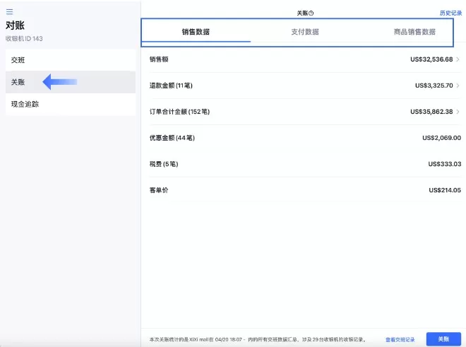The width and height of the screenshot is (466, 347).
Task: Switch to the 商品销售数据 tab
Action: coord(414,32)
